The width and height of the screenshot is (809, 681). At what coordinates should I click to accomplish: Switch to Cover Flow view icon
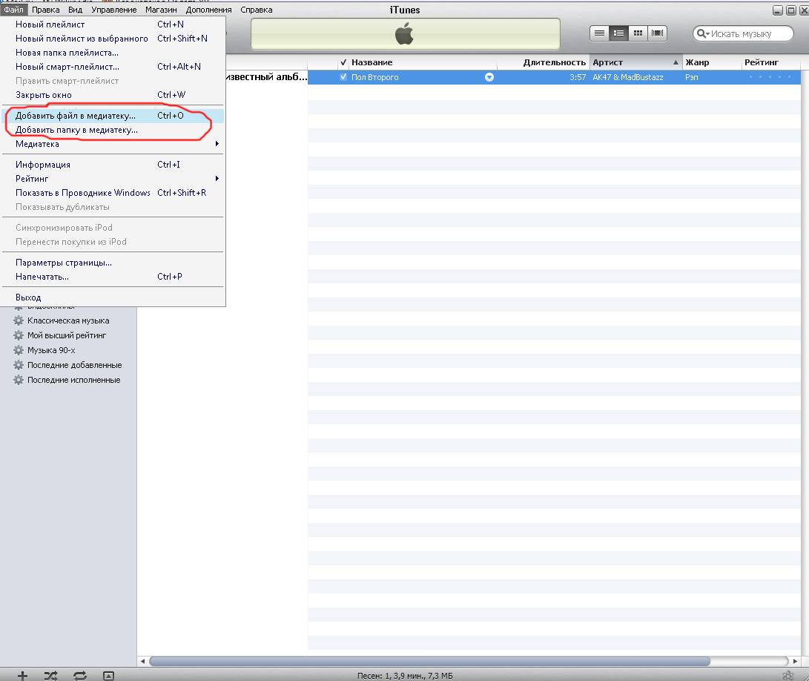tap(657, 33)
